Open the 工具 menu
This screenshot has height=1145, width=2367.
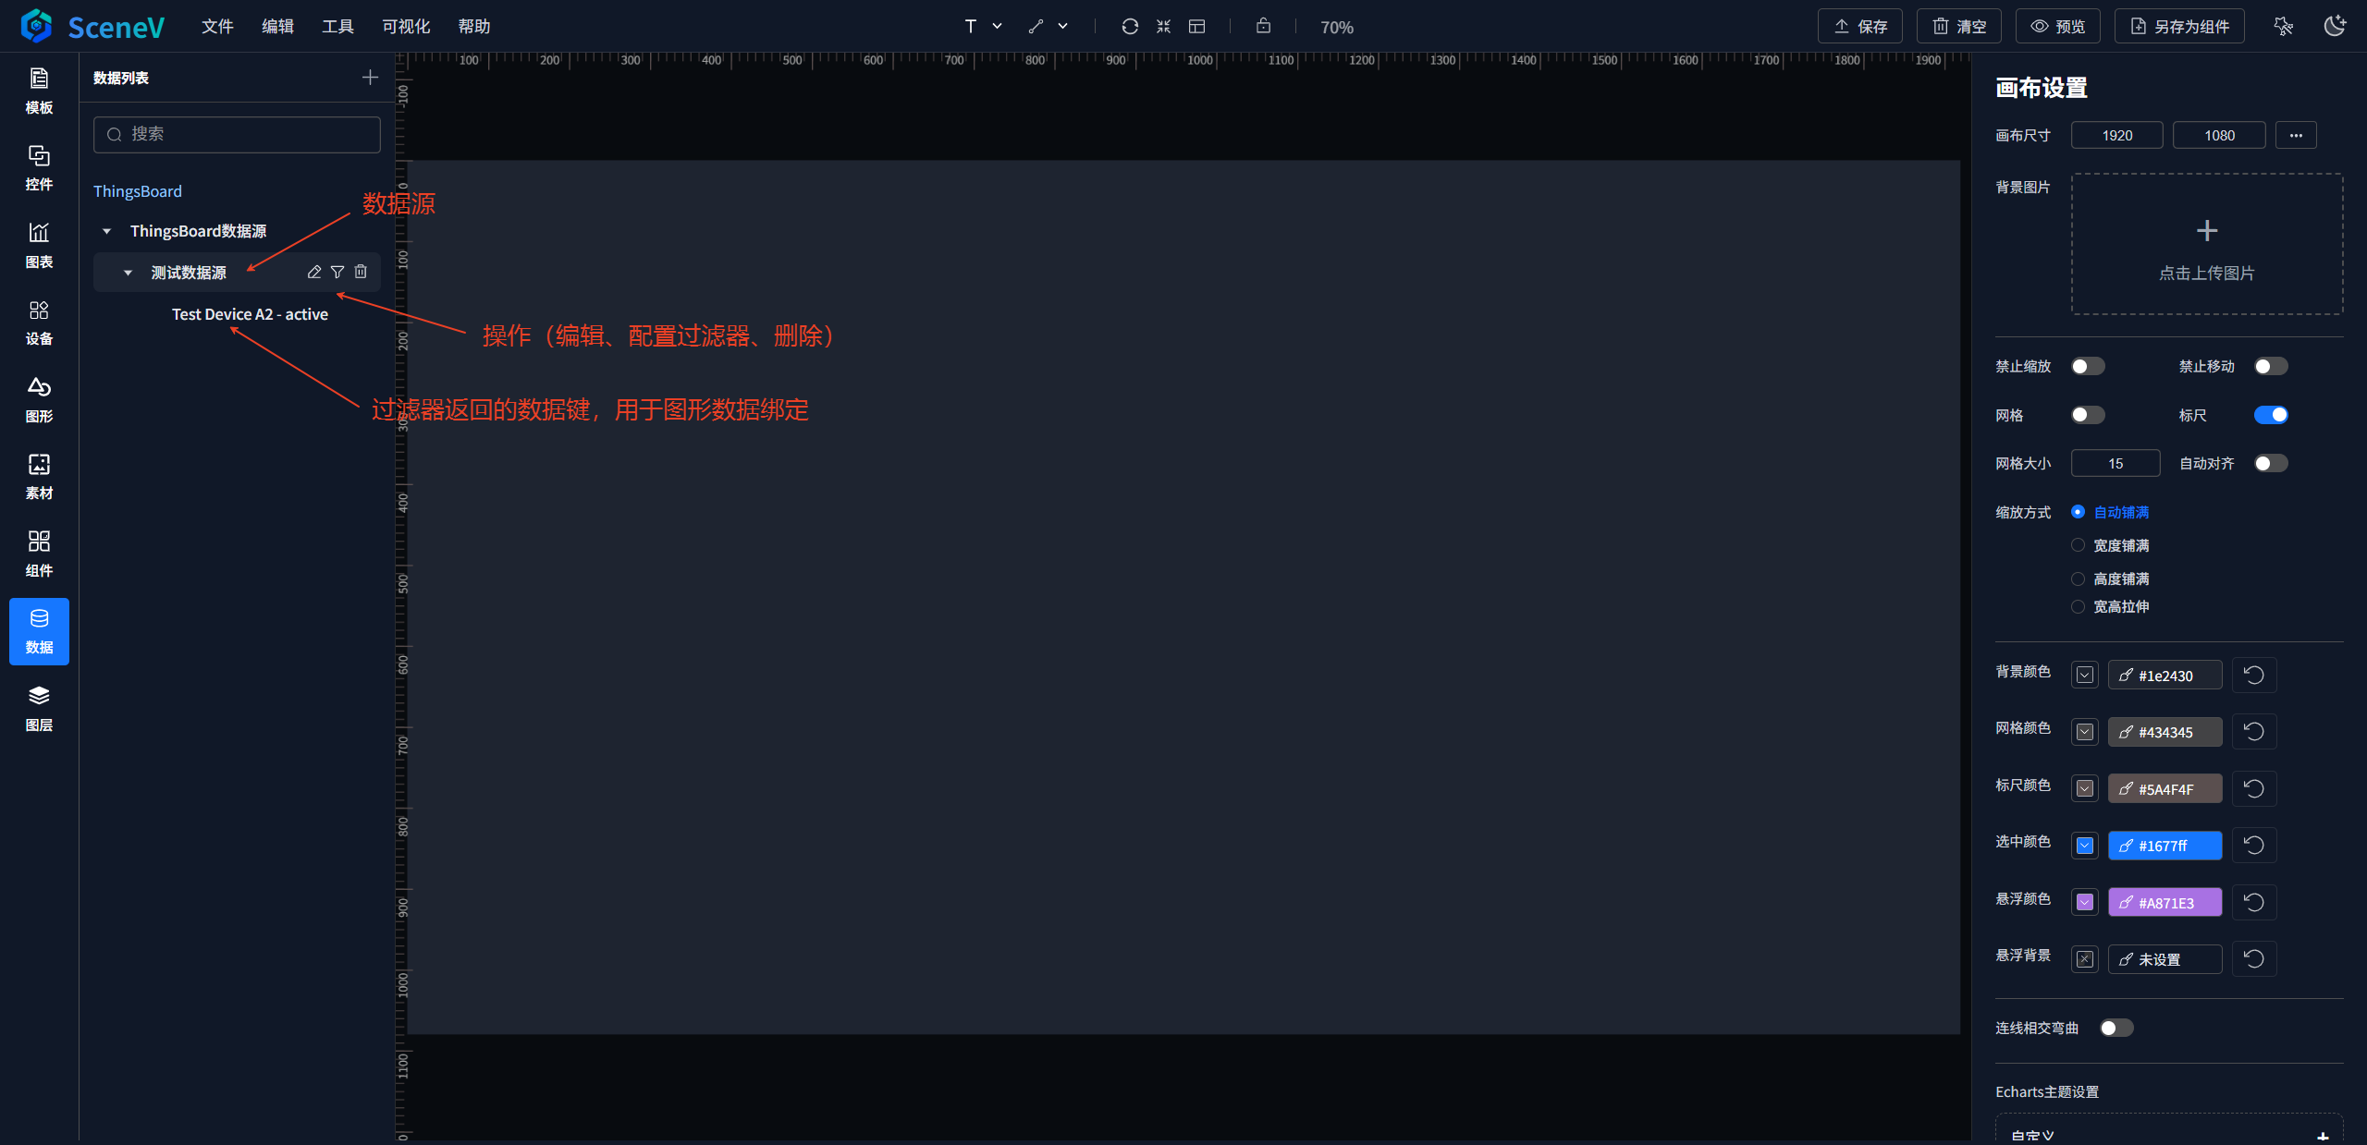(337, 26)
